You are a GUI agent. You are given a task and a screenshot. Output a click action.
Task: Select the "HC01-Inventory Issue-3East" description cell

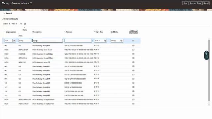pos(42,50)
